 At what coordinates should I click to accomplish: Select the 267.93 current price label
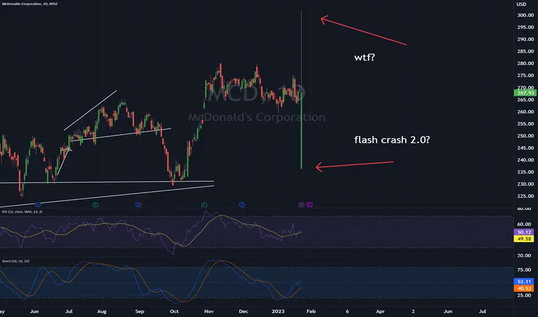(x=525, y=93)
